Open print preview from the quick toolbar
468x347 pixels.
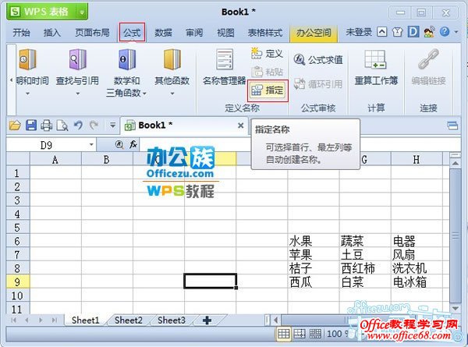click(62, 126)
